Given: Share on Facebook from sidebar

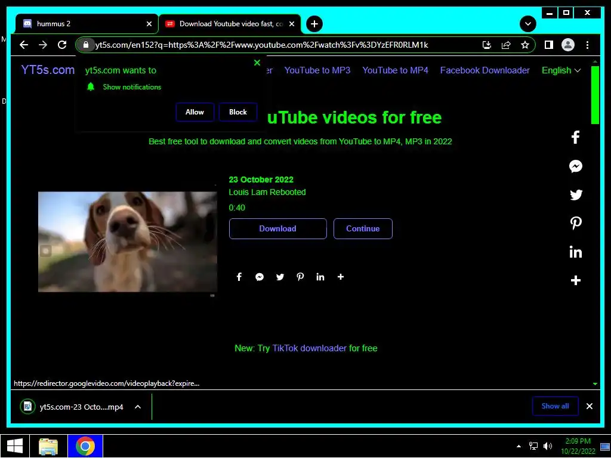Looking at the screenshot, I should click(576, 138).
